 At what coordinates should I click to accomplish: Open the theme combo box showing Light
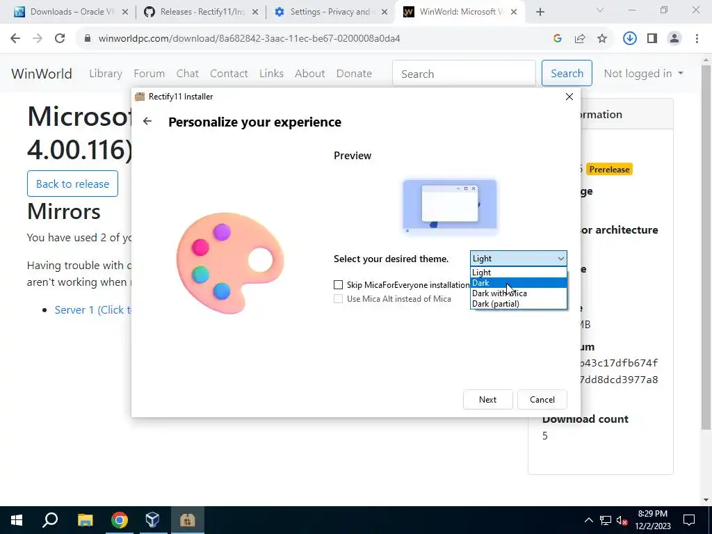coord(519,259)
